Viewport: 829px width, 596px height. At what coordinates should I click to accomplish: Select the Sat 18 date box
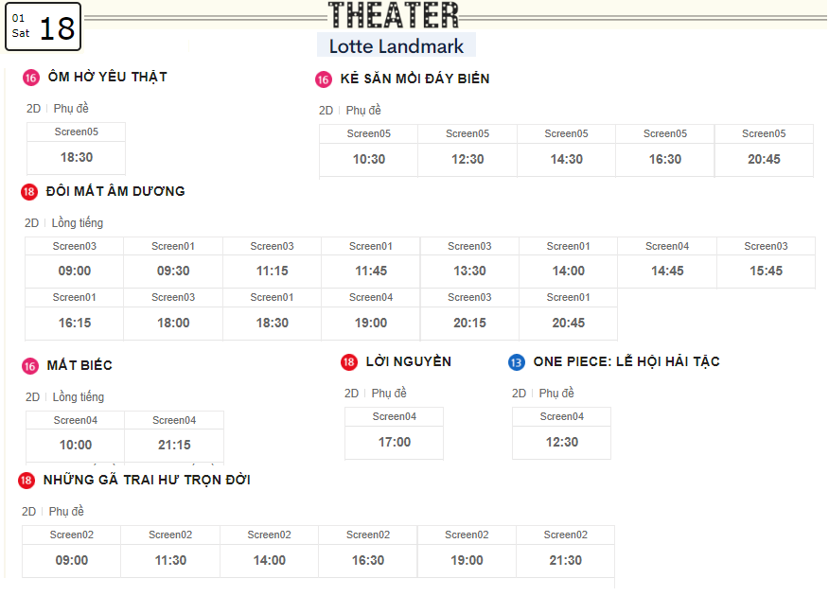point(44,26)
